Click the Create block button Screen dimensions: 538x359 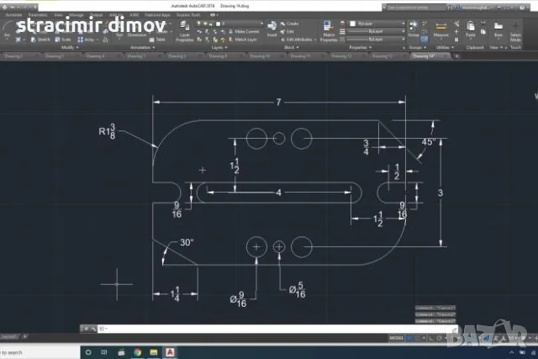[x=289, y=24]
